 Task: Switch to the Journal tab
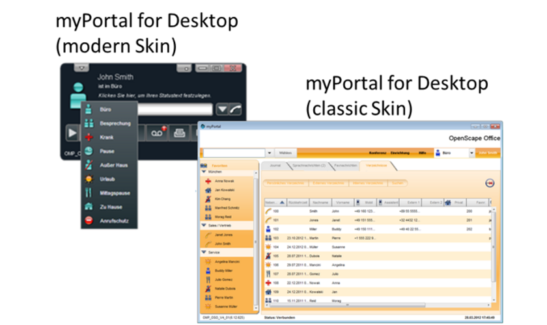(x=275, y=166)
